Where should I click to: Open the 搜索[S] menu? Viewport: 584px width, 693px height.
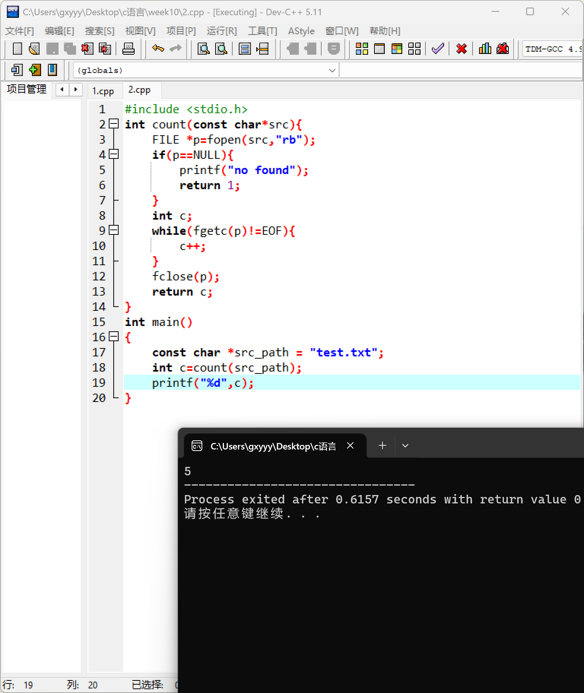point(100,31)
